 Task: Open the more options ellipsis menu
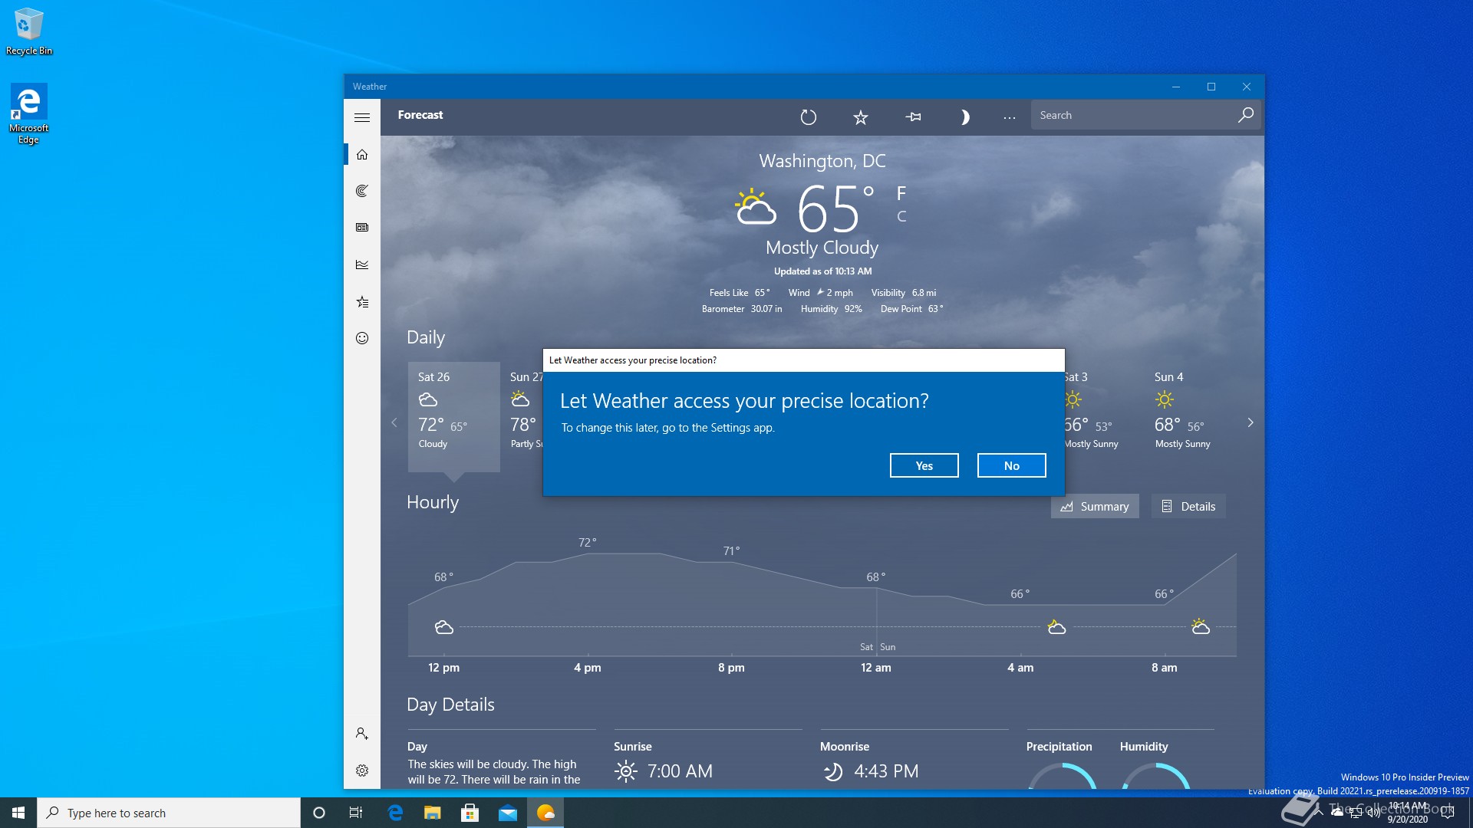1010,117
